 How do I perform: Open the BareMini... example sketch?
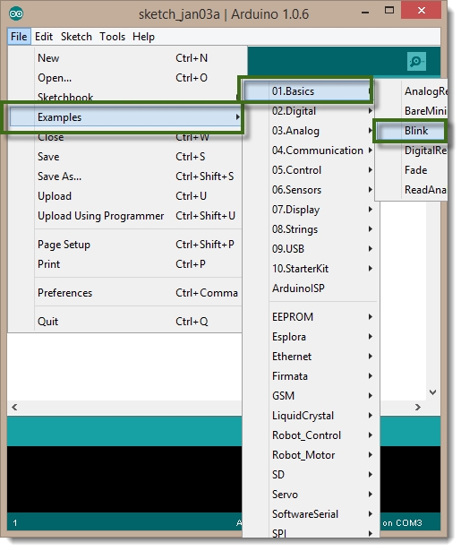pyautogui.click(x=412, y=111)
